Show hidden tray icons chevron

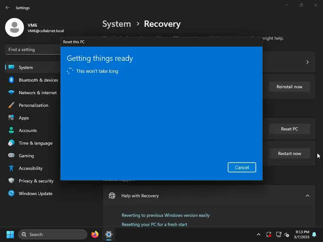pyautogui.click(x=259, y=234)
